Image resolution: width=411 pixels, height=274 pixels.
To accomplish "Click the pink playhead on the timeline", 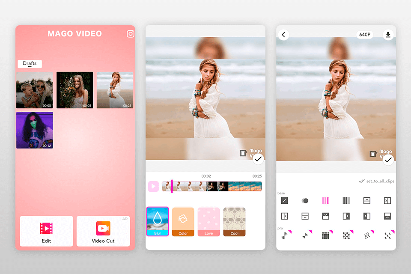I will [x=172, y=187].
